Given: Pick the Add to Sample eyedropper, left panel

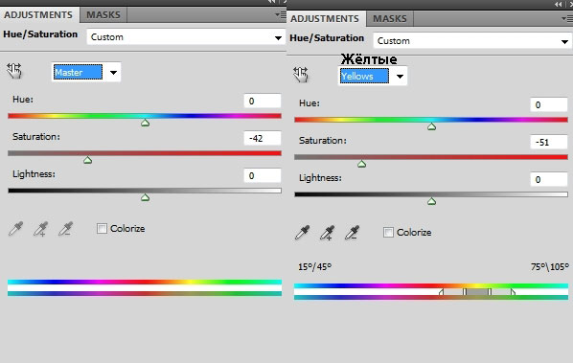Looking at the screenshot, I should click(x=40, y=229).
